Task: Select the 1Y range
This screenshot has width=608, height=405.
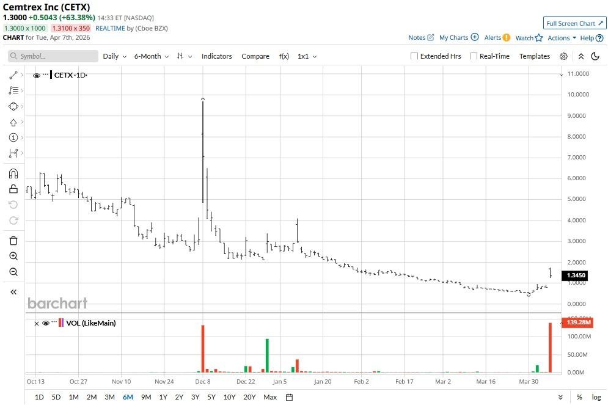Action: click(163, 397)
